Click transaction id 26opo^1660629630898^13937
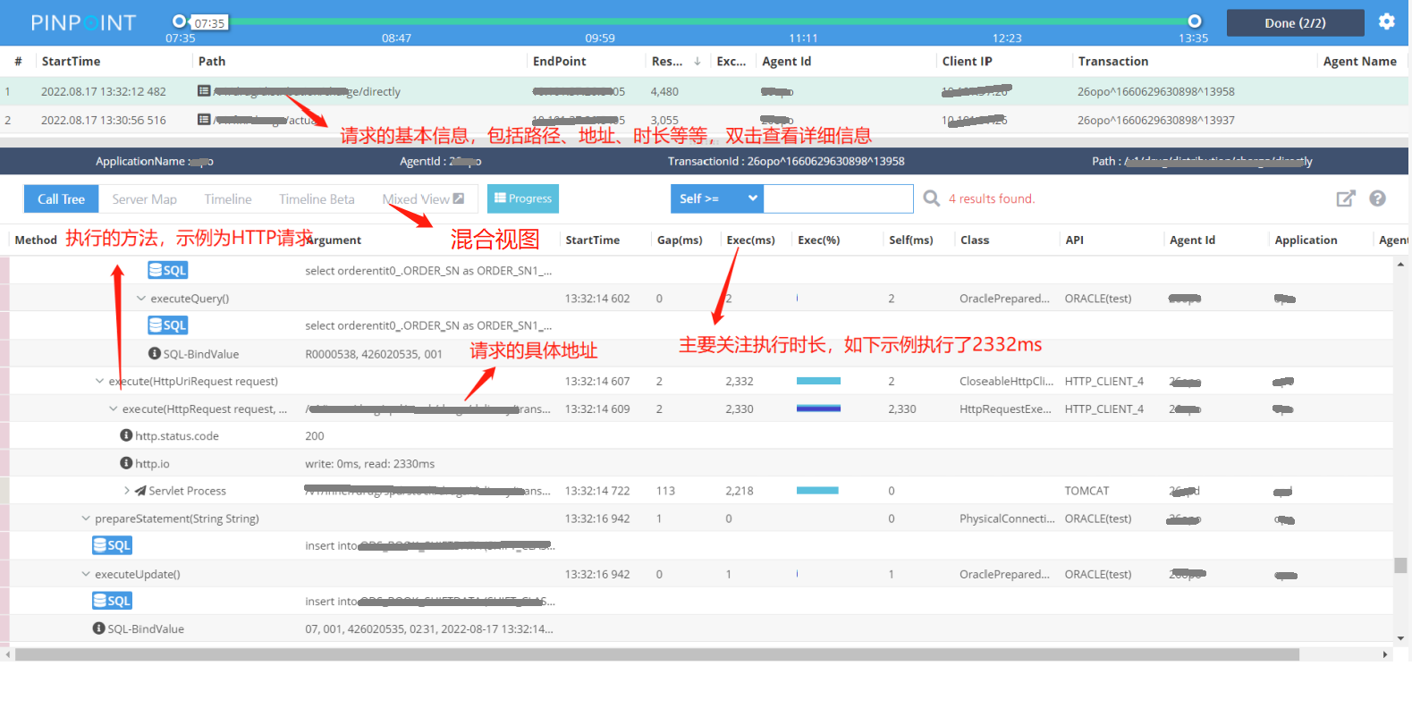 tap(1155, 120)
